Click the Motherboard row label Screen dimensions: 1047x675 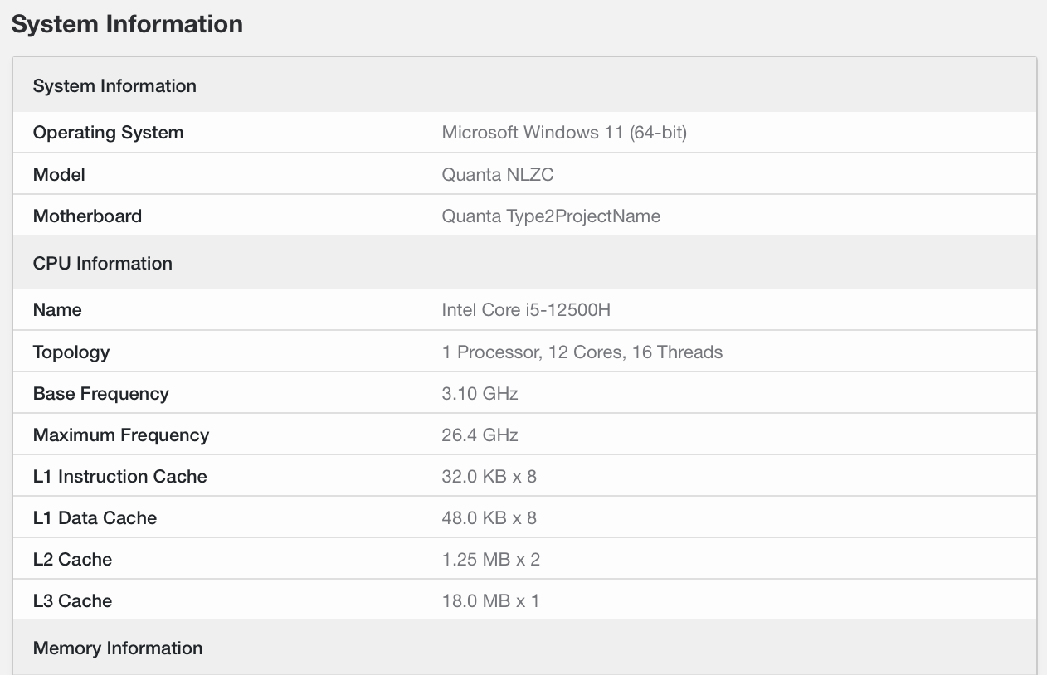coord(87,216)
